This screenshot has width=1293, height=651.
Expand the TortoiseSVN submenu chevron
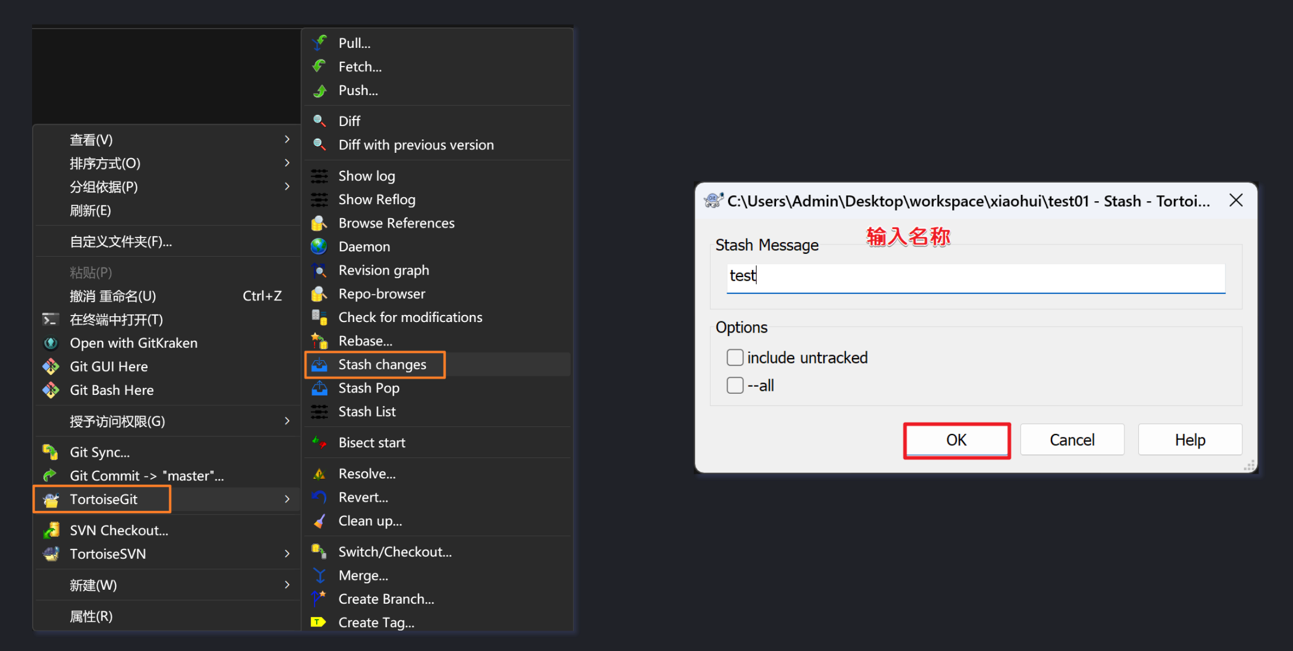[x=287, y=554]
